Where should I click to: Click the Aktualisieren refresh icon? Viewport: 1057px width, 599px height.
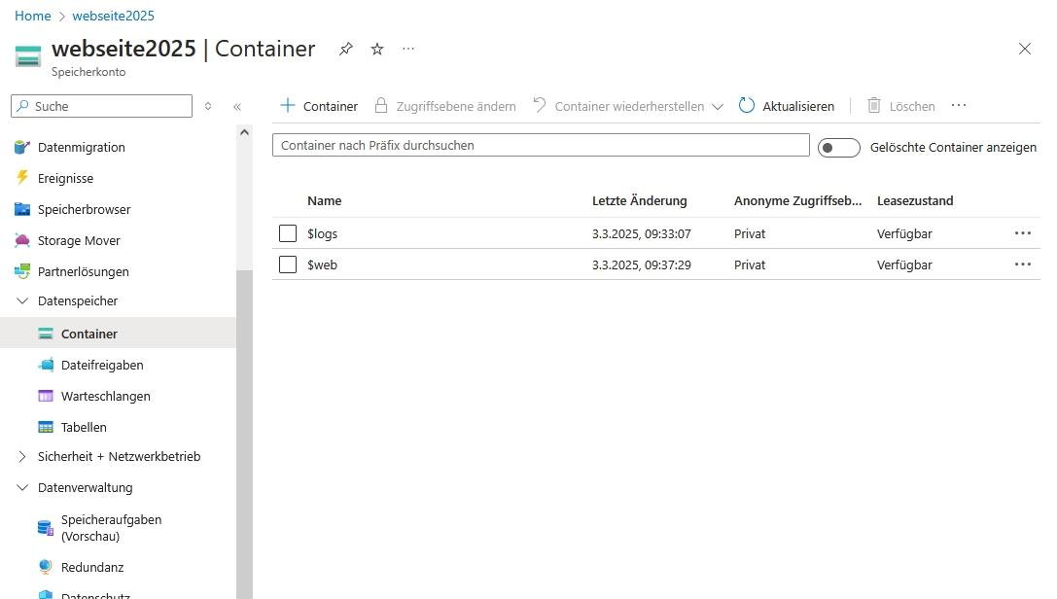coord(747,106)
